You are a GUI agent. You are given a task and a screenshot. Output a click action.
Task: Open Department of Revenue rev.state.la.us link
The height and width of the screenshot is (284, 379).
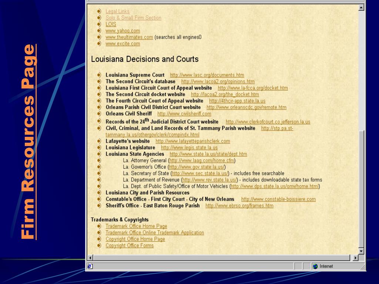209,180
